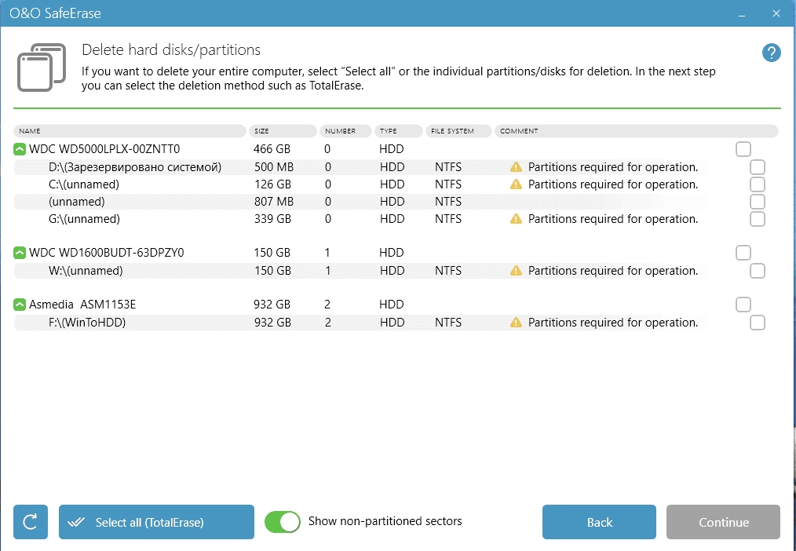
Task: Click the WDC WD5000LPLX-00ZNTT0 disk name
Action: click(104, 149)
